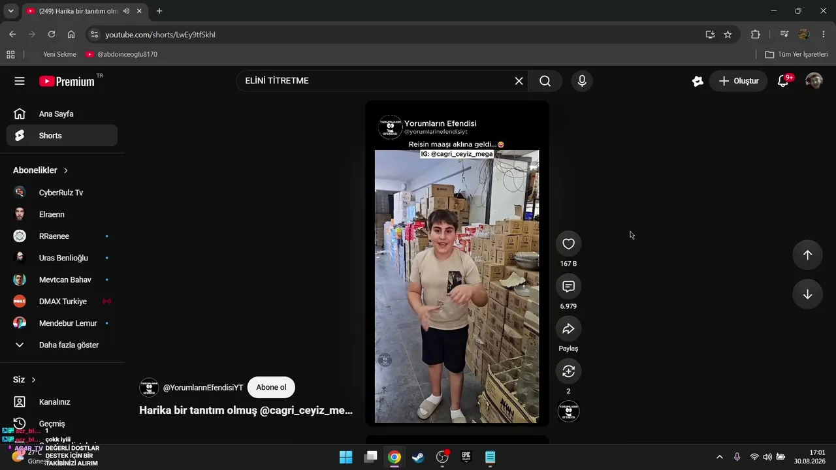Open Elraenn channel subscription
836x470 pixels.
(62, 214)
